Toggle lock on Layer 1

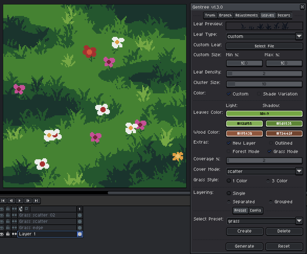click(x=8, y=234)
